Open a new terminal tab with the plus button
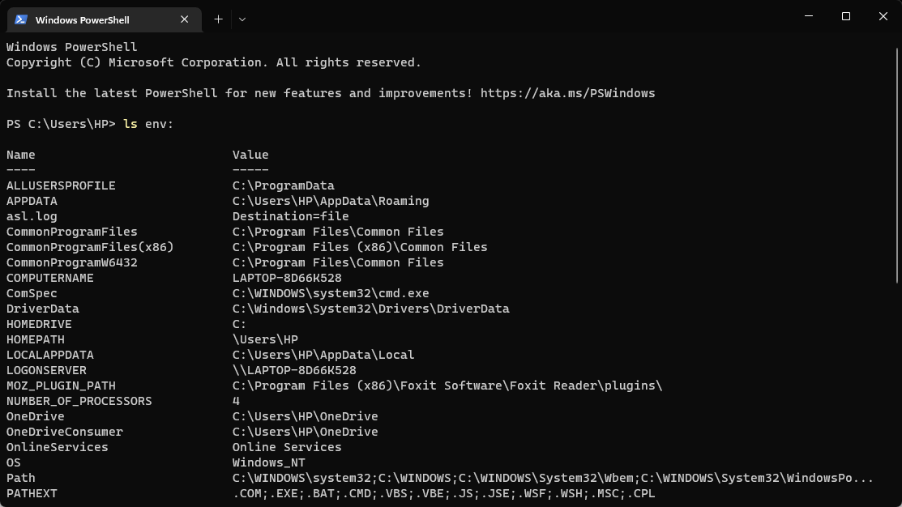Image resolution: width=902 pixels, height=507 pixels. [218, 19]
